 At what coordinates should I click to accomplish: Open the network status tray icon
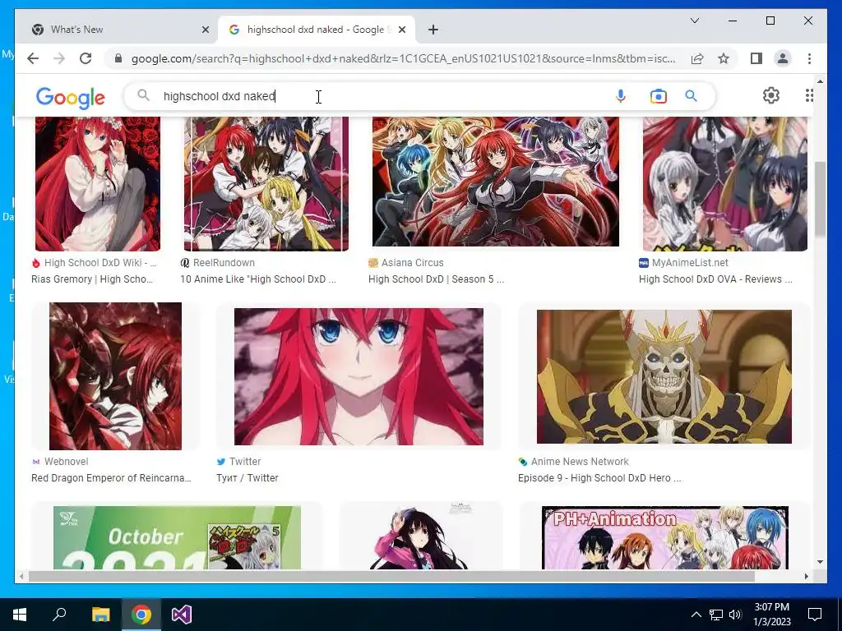[716, 615]
